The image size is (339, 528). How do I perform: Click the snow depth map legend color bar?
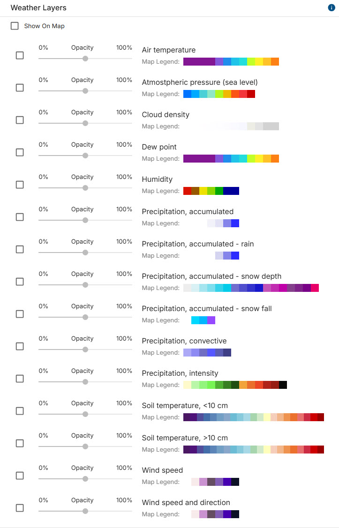251,288
